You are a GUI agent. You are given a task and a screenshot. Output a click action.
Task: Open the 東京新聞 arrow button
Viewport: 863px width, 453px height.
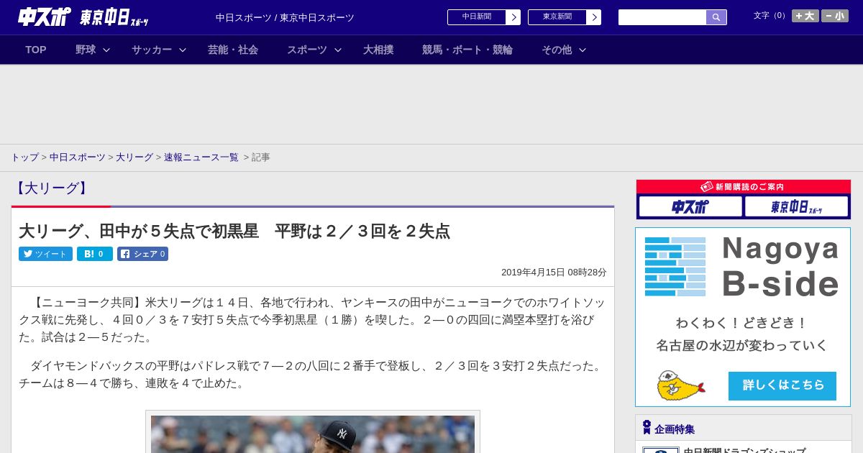click(x=593, y=17)
